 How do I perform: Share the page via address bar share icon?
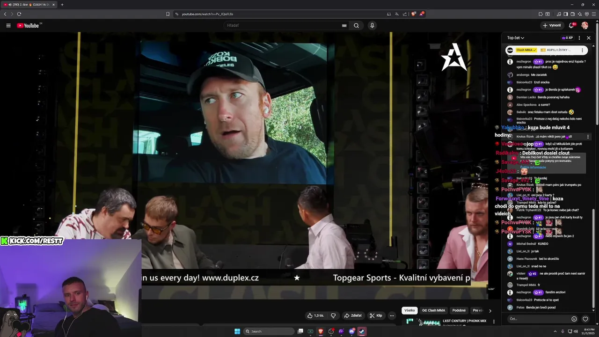click(x=404, y=14)
